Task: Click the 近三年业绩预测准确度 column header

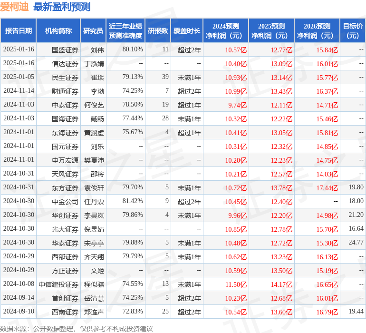Action: pos(125,30)
